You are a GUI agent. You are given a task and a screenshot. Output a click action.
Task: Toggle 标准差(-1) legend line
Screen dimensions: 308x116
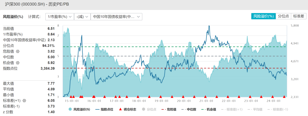pos(278,109)
